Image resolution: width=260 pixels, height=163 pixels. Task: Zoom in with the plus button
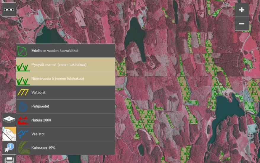(x=242, y=10)
